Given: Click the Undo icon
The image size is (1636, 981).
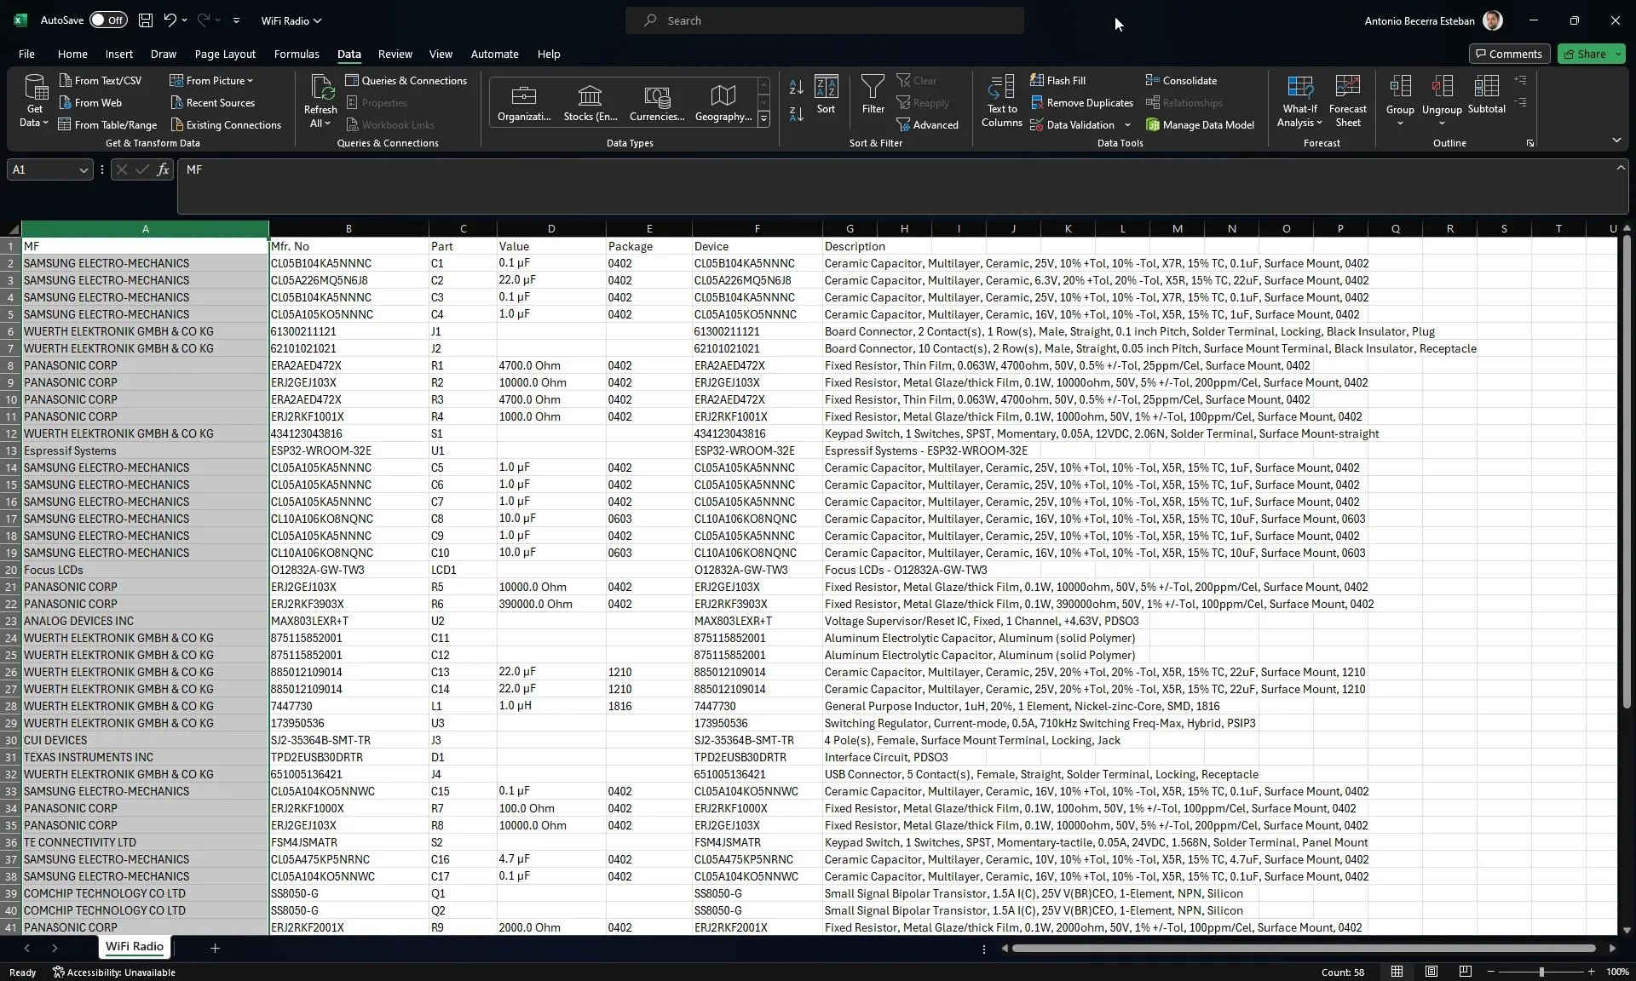Looking at the screenshot, I should [x=170, y=20].
